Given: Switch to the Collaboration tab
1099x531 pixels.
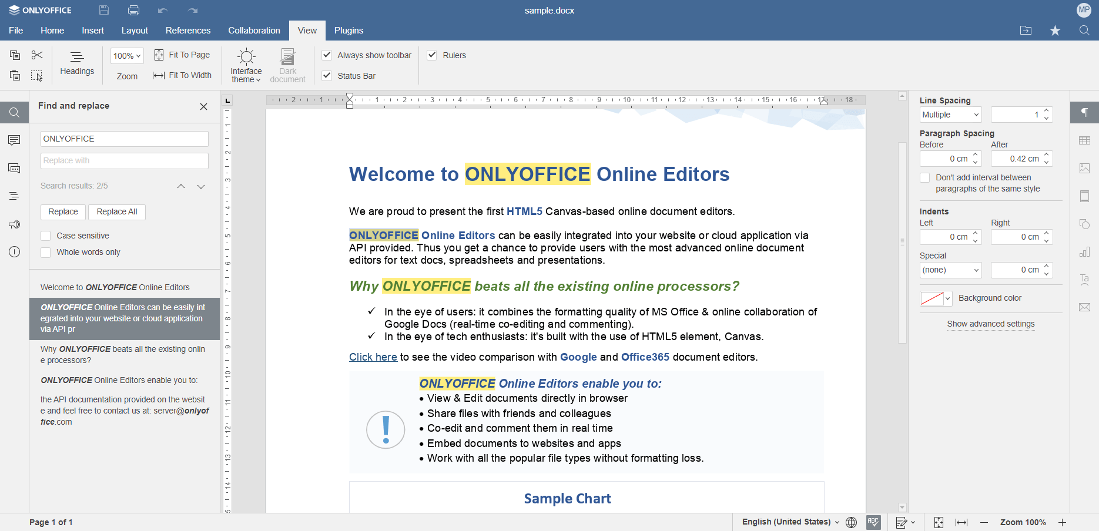Looking at the screenshot, I should click(254, 31).
